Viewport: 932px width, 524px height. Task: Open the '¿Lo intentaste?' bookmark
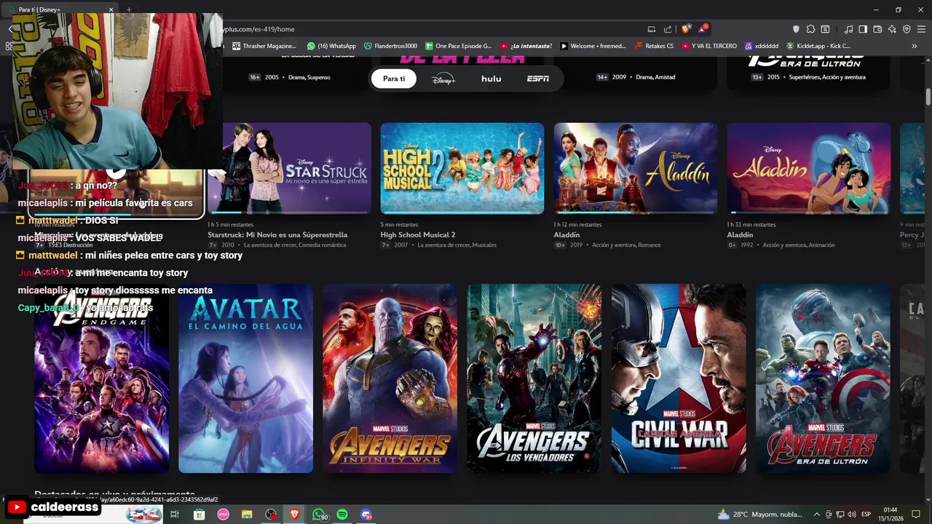(x=526, y=46)
